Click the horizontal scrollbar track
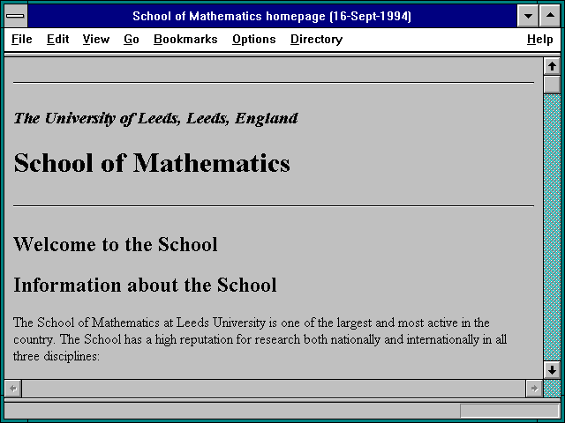This screenshot has height=423, width=565. click(274, 389)
